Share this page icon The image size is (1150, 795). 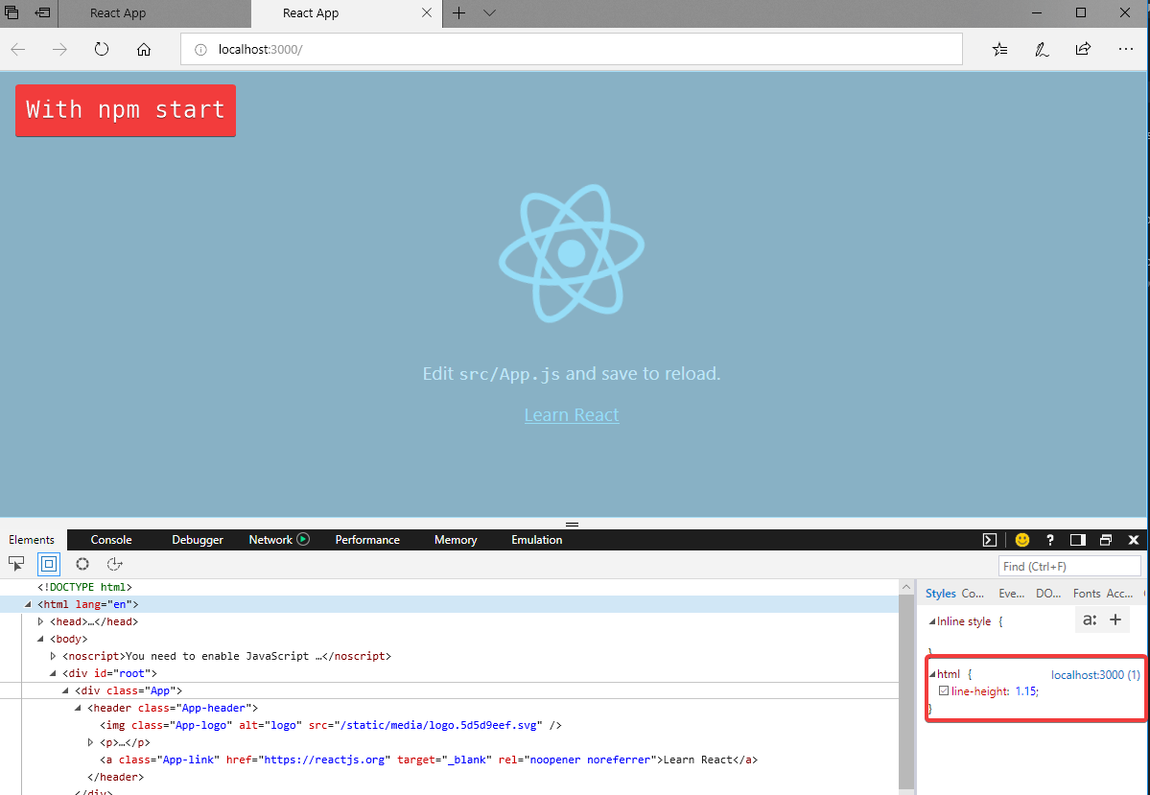coord(1083,49)
